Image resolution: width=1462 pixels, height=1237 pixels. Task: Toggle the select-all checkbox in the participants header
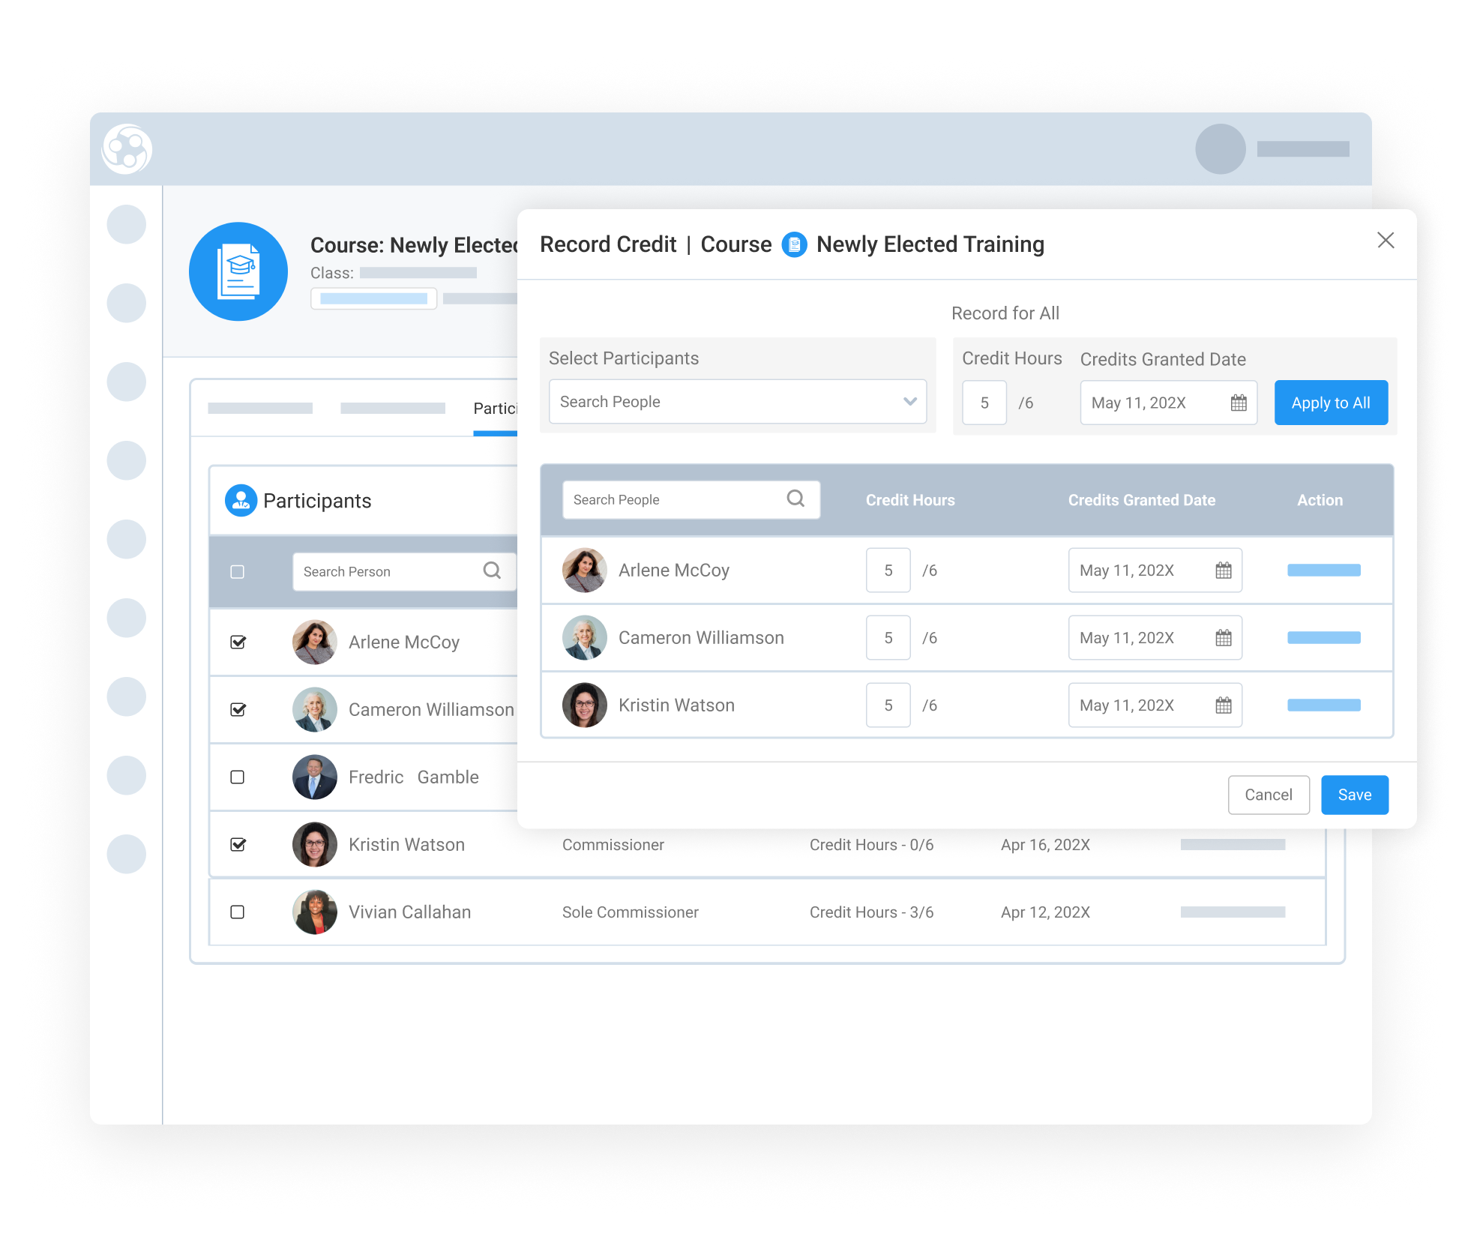click(238, 571)
